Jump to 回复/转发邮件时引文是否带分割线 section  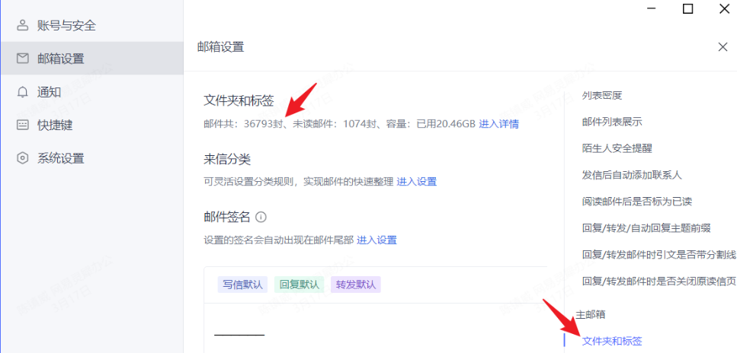[x=659, y=254]
